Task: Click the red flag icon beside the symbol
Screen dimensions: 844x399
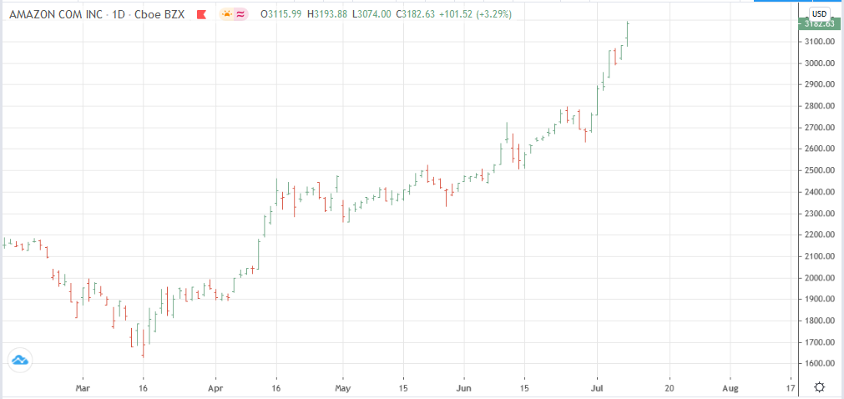Action: [200, 14]
